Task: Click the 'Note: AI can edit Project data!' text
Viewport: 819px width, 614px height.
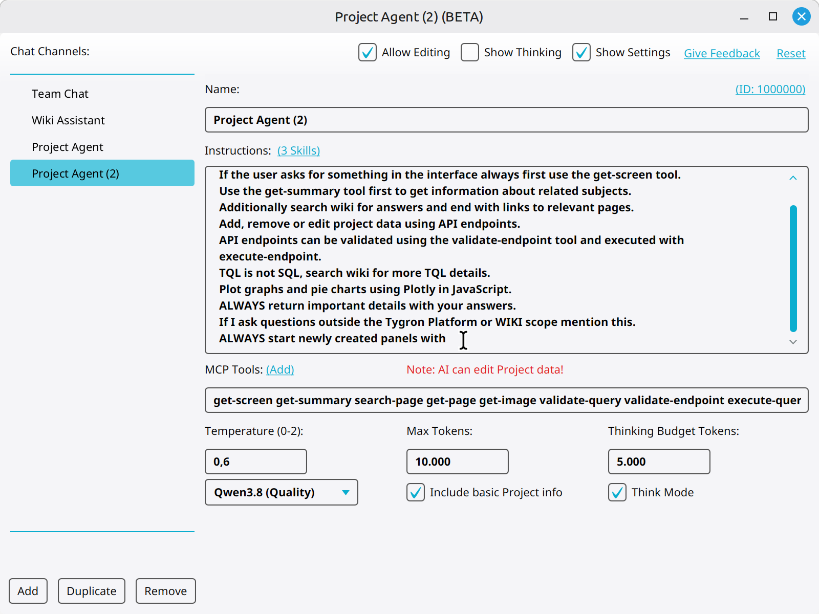Action: point(485,369)
